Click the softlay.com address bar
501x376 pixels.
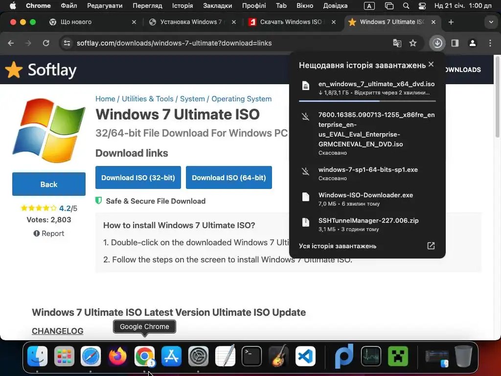(174, 43)
